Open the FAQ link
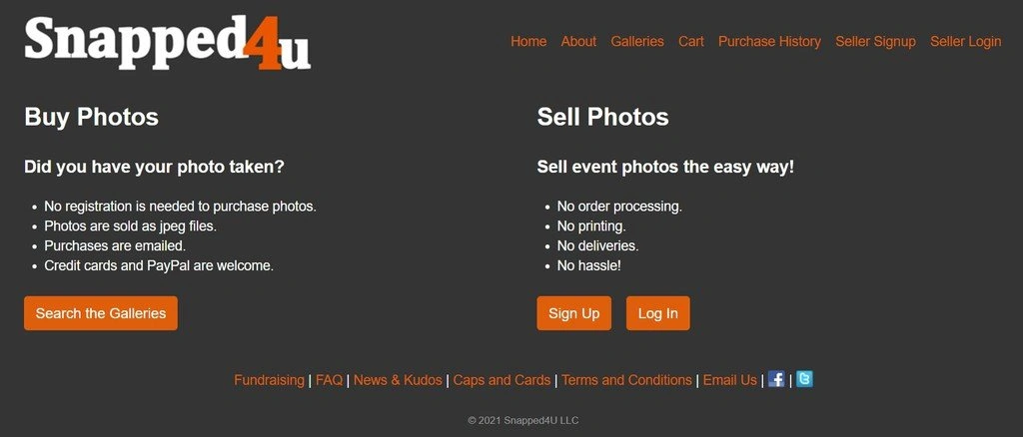 click(330, 380)
